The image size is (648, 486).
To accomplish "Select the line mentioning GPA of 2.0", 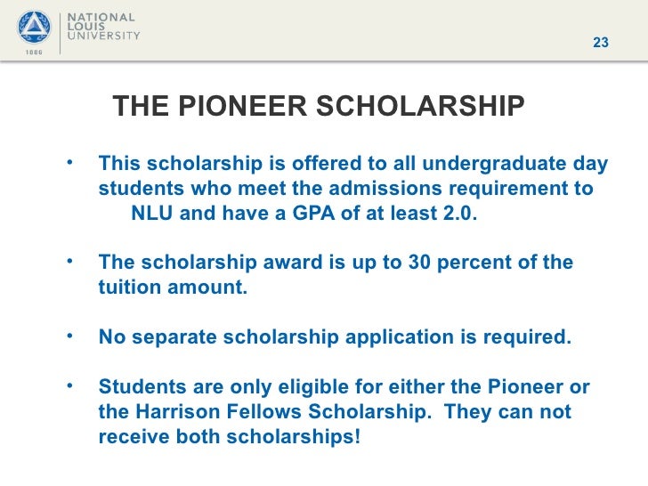I will (x=304, y=214).
